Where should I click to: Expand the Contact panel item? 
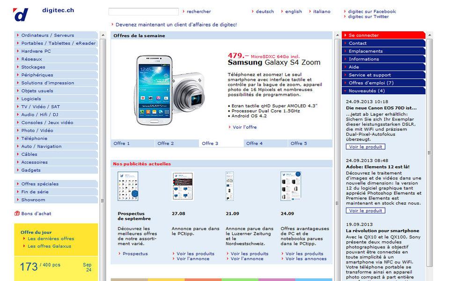point(383,43)
